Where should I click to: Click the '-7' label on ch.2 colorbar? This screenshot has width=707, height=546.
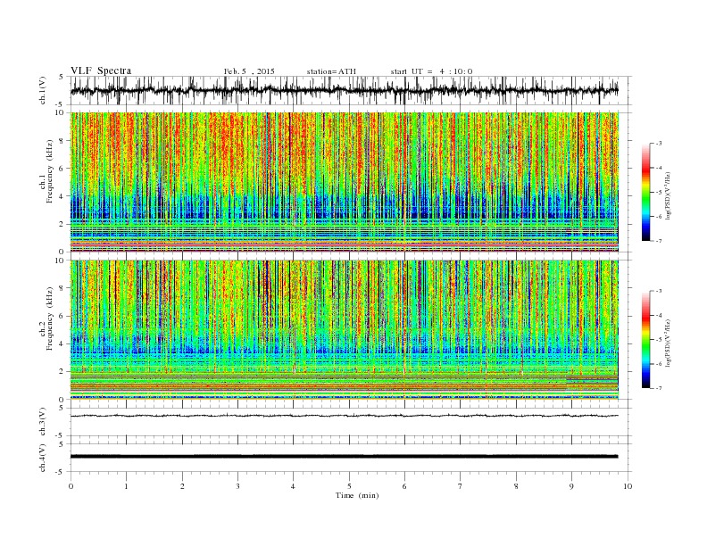click(659, 388)
